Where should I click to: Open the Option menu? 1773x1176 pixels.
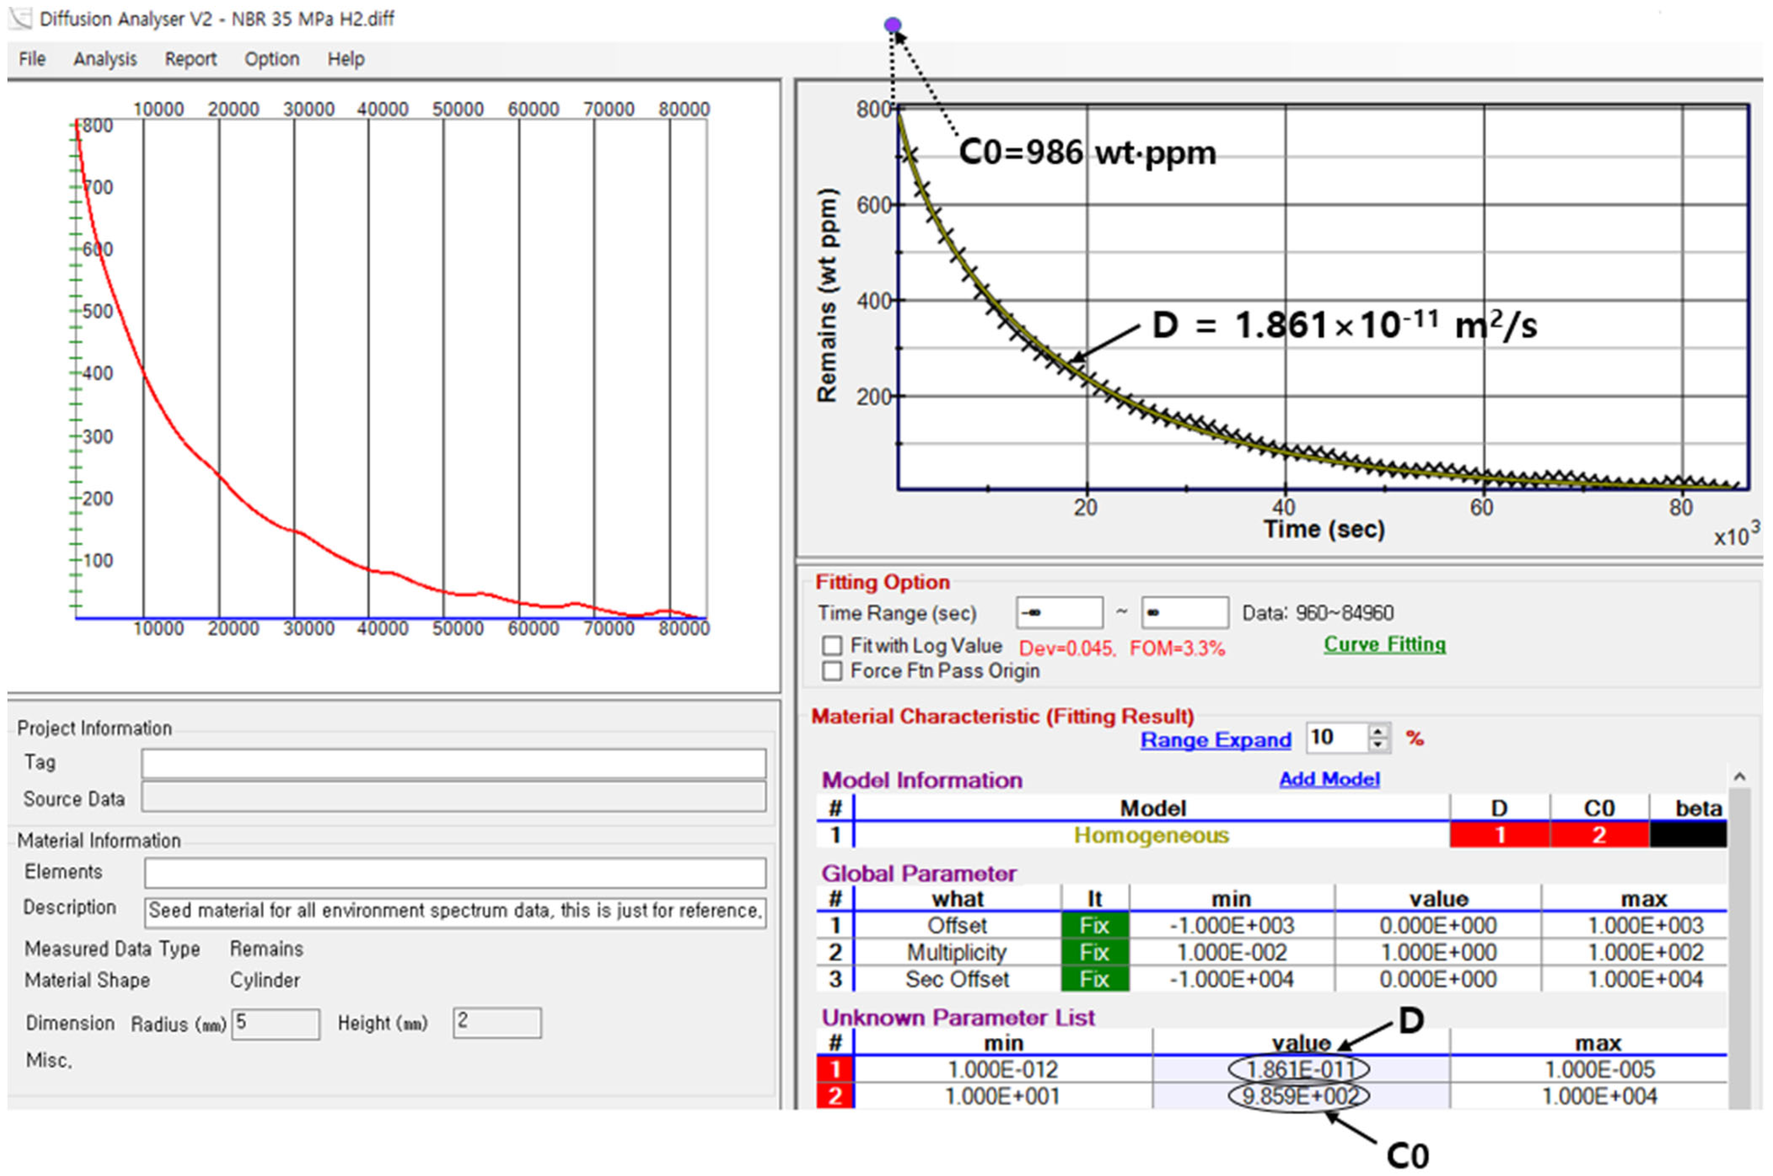point(271,59)
